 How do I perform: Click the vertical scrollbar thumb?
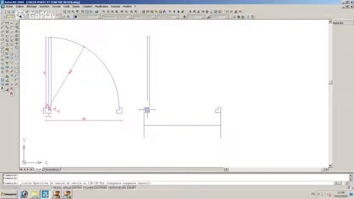[330, 82]
